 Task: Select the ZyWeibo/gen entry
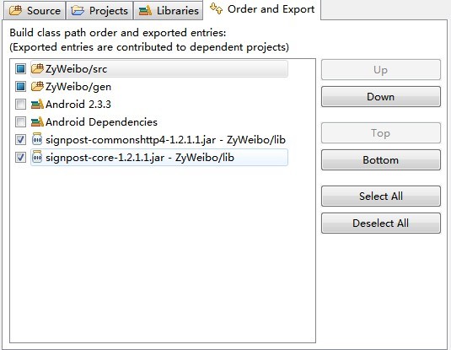(x=78, y=87)
